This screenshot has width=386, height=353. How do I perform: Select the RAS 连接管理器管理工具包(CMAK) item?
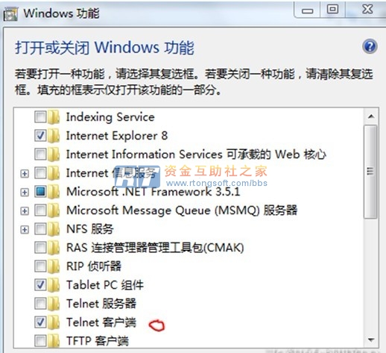pyautogui.click(x=155, y=248)
